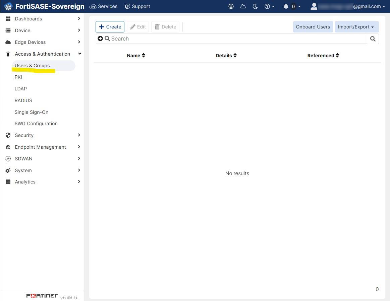This screenshot has width=390, height=301.
Task: Click the Endpoint Management icon
Action: click(8, 147)
